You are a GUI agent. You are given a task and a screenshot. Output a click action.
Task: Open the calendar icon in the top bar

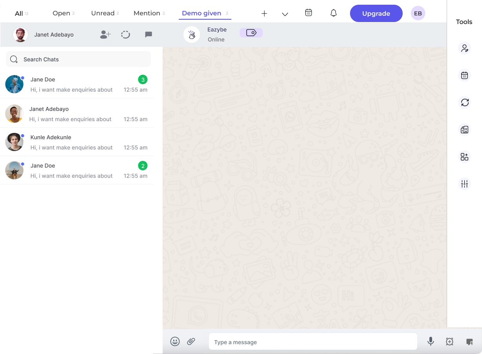click(309, 13)
